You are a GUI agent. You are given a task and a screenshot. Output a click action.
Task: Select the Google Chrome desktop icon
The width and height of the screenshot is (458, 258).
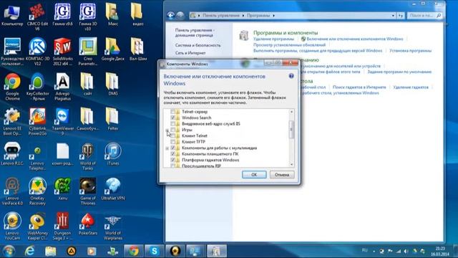(x=12, y=87)
